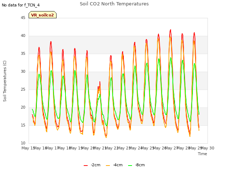Click the May 22 x-axis label
Viewport: 229px width, 172px height.
coord(112,148)
